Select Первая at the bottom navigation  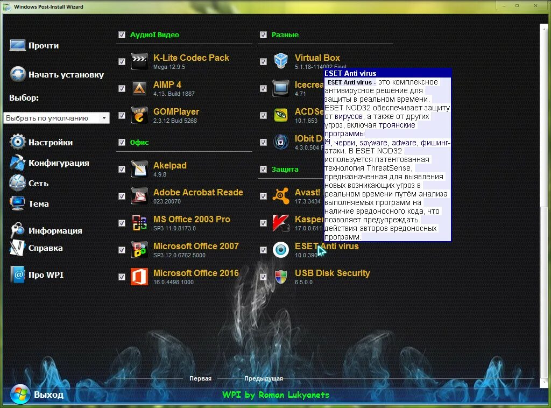pyautogui.click(x=201, y=378)
